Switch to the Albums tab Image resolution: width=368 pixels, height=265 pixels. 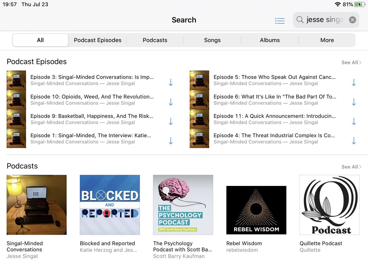coord(270,40)
